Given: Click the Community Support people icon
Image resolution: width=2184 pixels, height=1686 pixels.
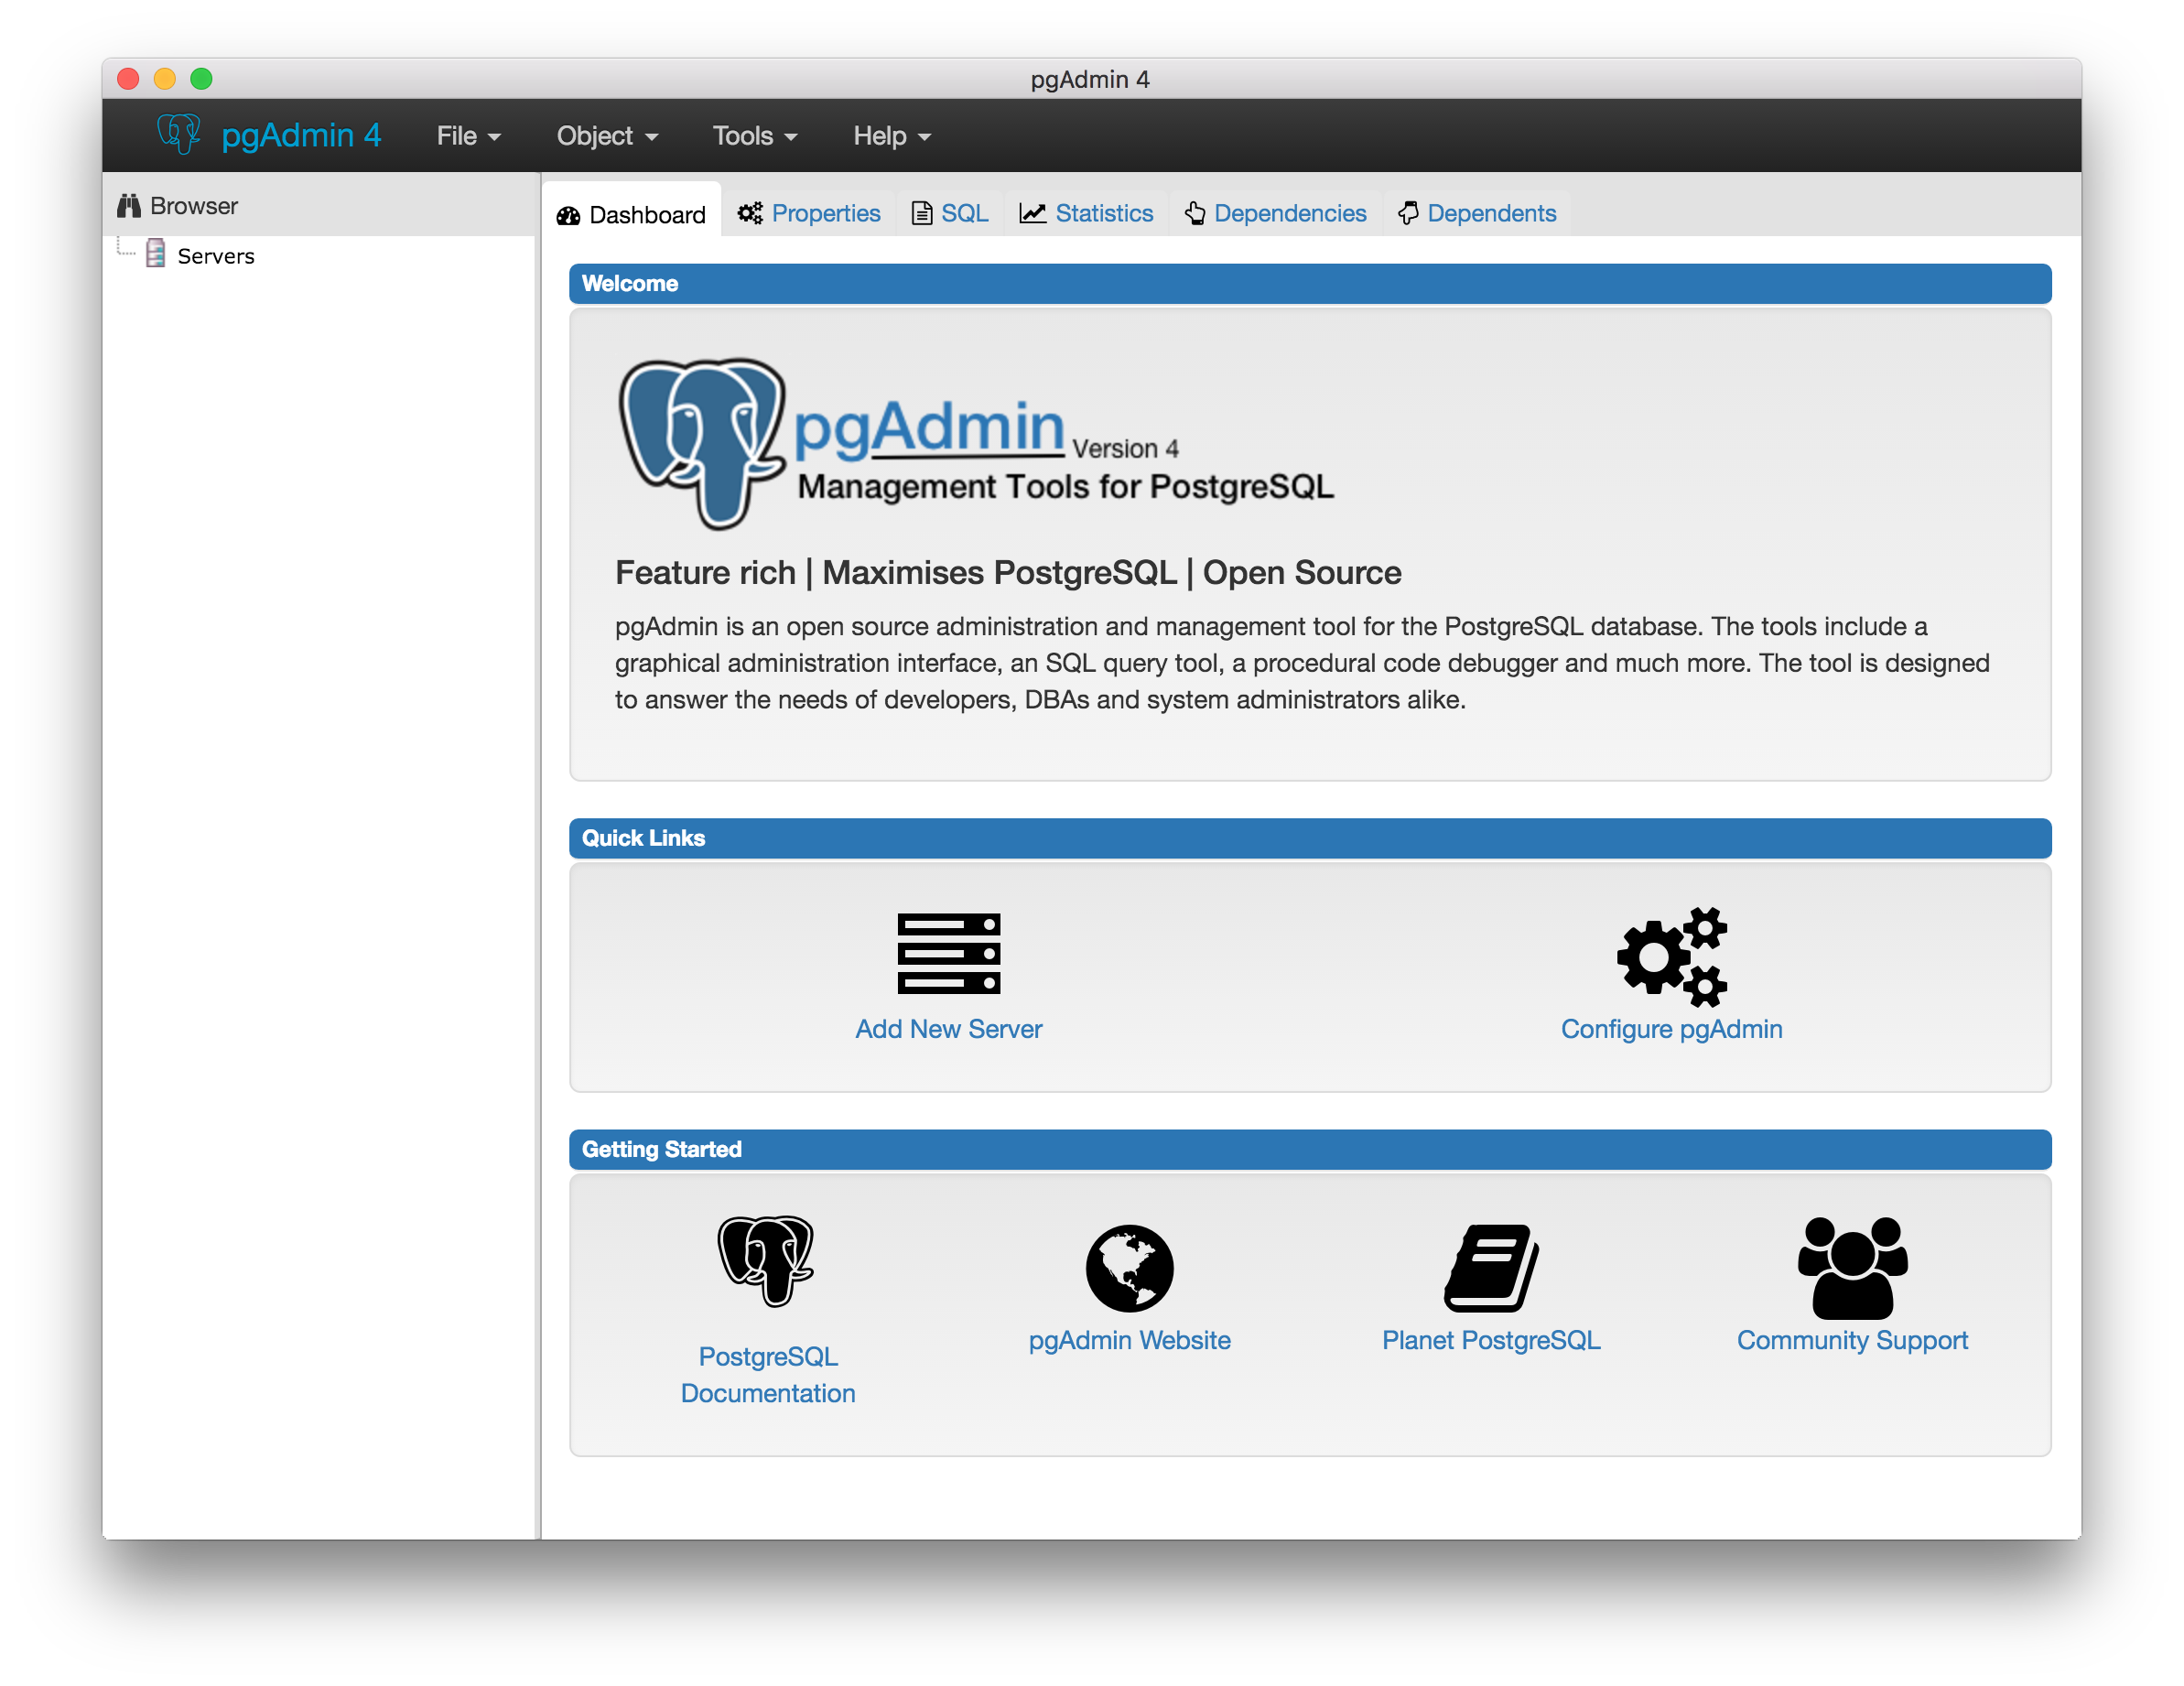Looking at the screenshot, I should point(1852,1267).
